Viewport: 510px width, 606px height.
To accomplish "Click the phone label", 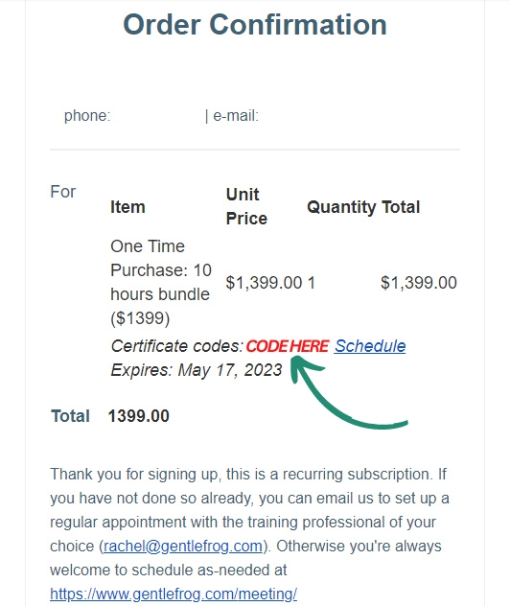I will pos(87,115).
